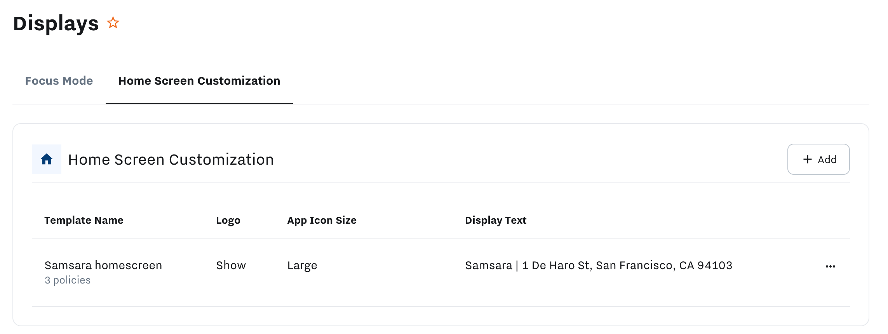Favorite the Displays page using the star
The height and width of the screenshot is (334, 888).
tap(113, 23)
